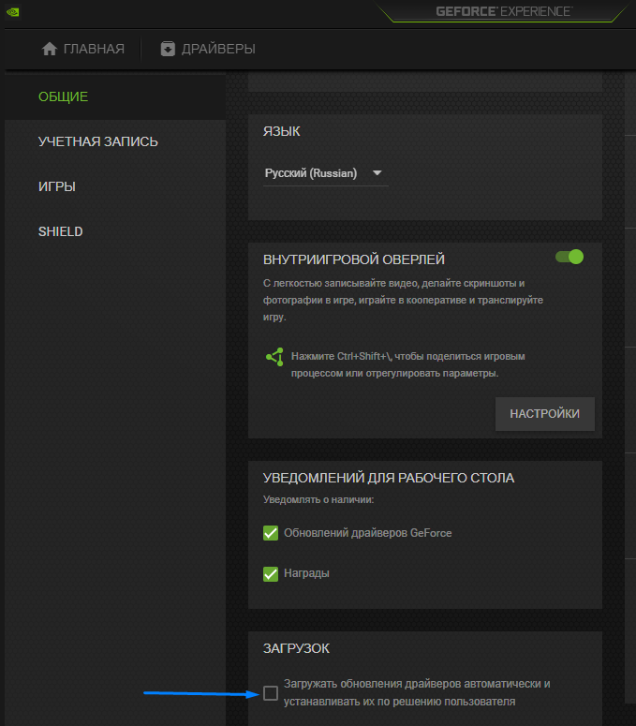
Task: Open the SHIELD settings section
Action: tap(60, 231)
